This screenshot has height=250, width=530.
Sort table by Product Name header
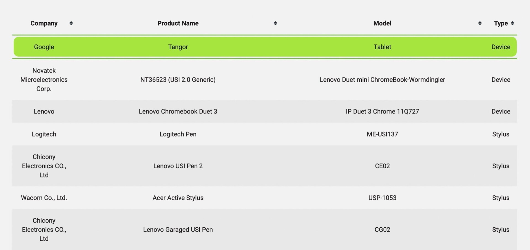pyautogui.click(x=178, y=23)
